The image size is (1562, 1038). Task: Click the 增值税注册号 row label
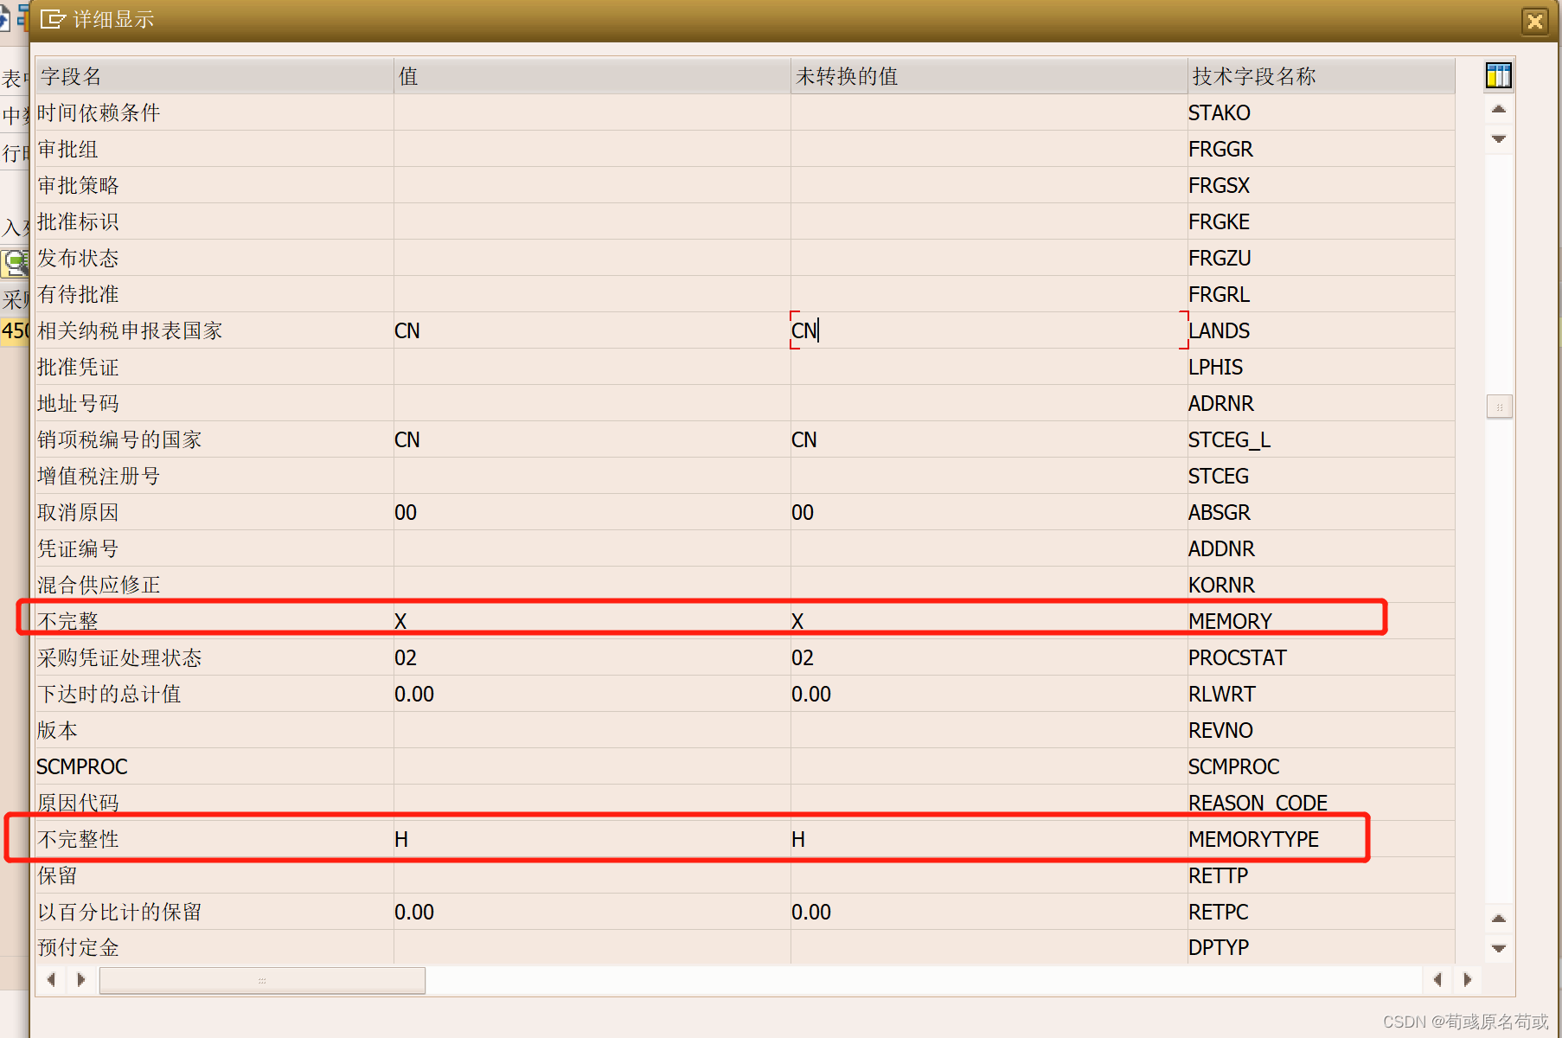(99, 476)
